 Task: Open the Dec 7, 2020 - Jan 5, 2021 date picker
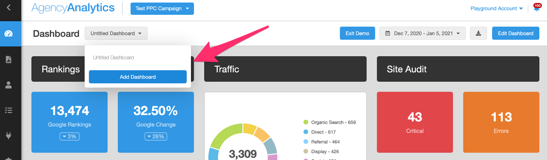[422, 33]
